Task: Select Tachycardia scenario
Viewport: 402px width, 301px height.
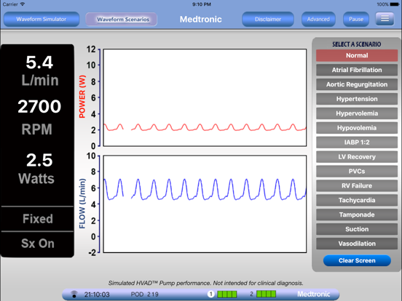Action: click(357, 200)
